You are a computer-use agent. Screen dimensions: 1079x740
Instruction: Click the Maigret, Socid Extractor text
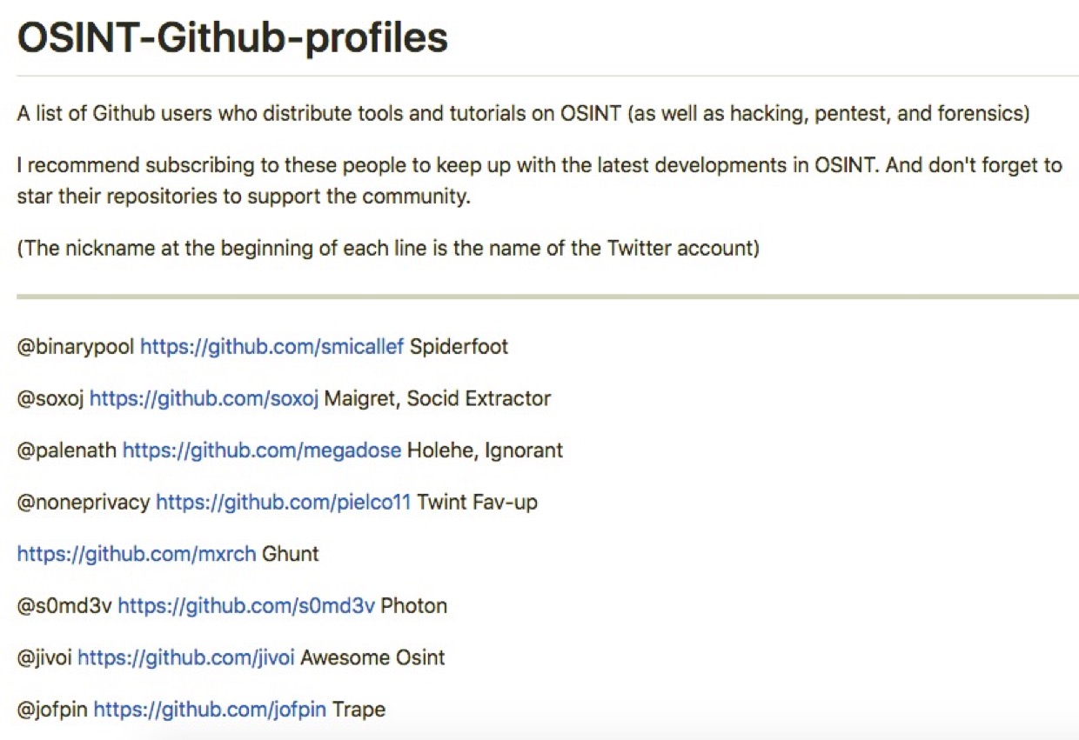pyautogui.click(x=438, y=398)
